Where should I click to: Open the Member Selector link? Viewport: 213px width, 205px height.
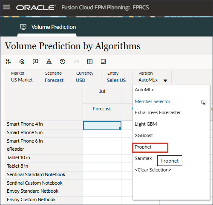coord(155,101)
